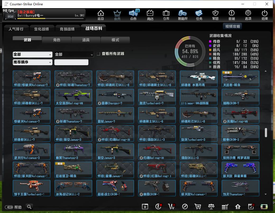
Task: Click the scrollbar up arrow of weapon list
Action: [266, 71]
